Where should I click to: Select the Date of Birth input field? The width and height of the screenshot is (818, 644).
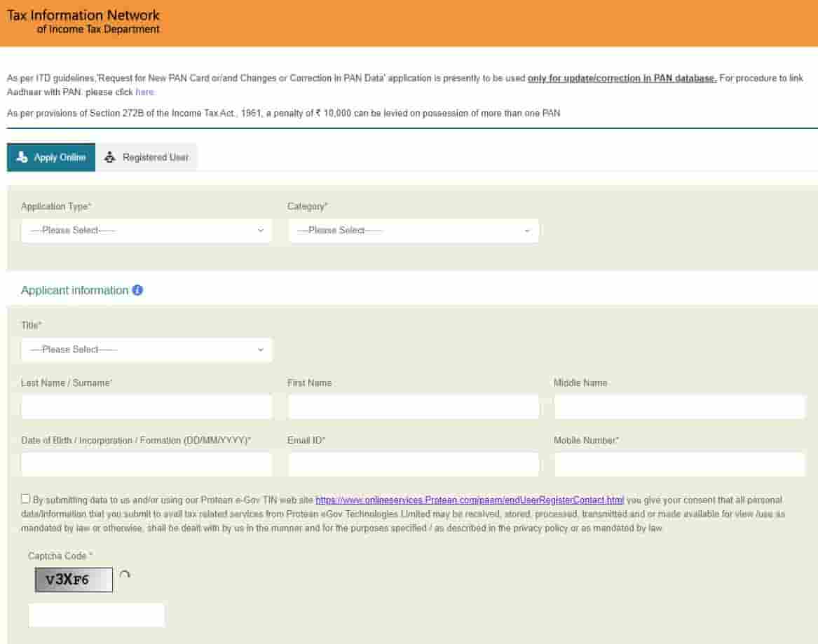(146, 465)
